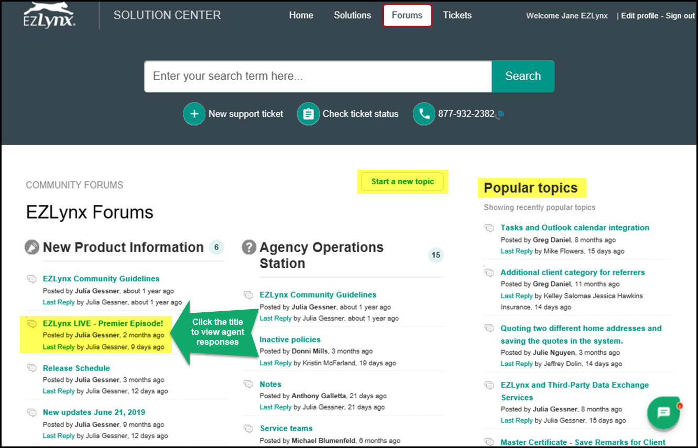Click speech icon beside Master Certificate topic

[x=489, y=442]
